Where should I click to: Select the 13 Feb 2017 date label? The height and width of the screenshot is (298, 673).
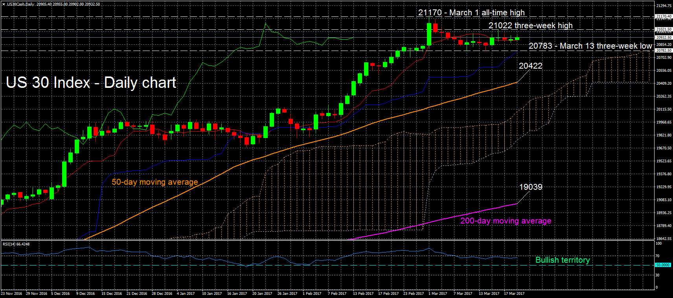click(363, 294)
